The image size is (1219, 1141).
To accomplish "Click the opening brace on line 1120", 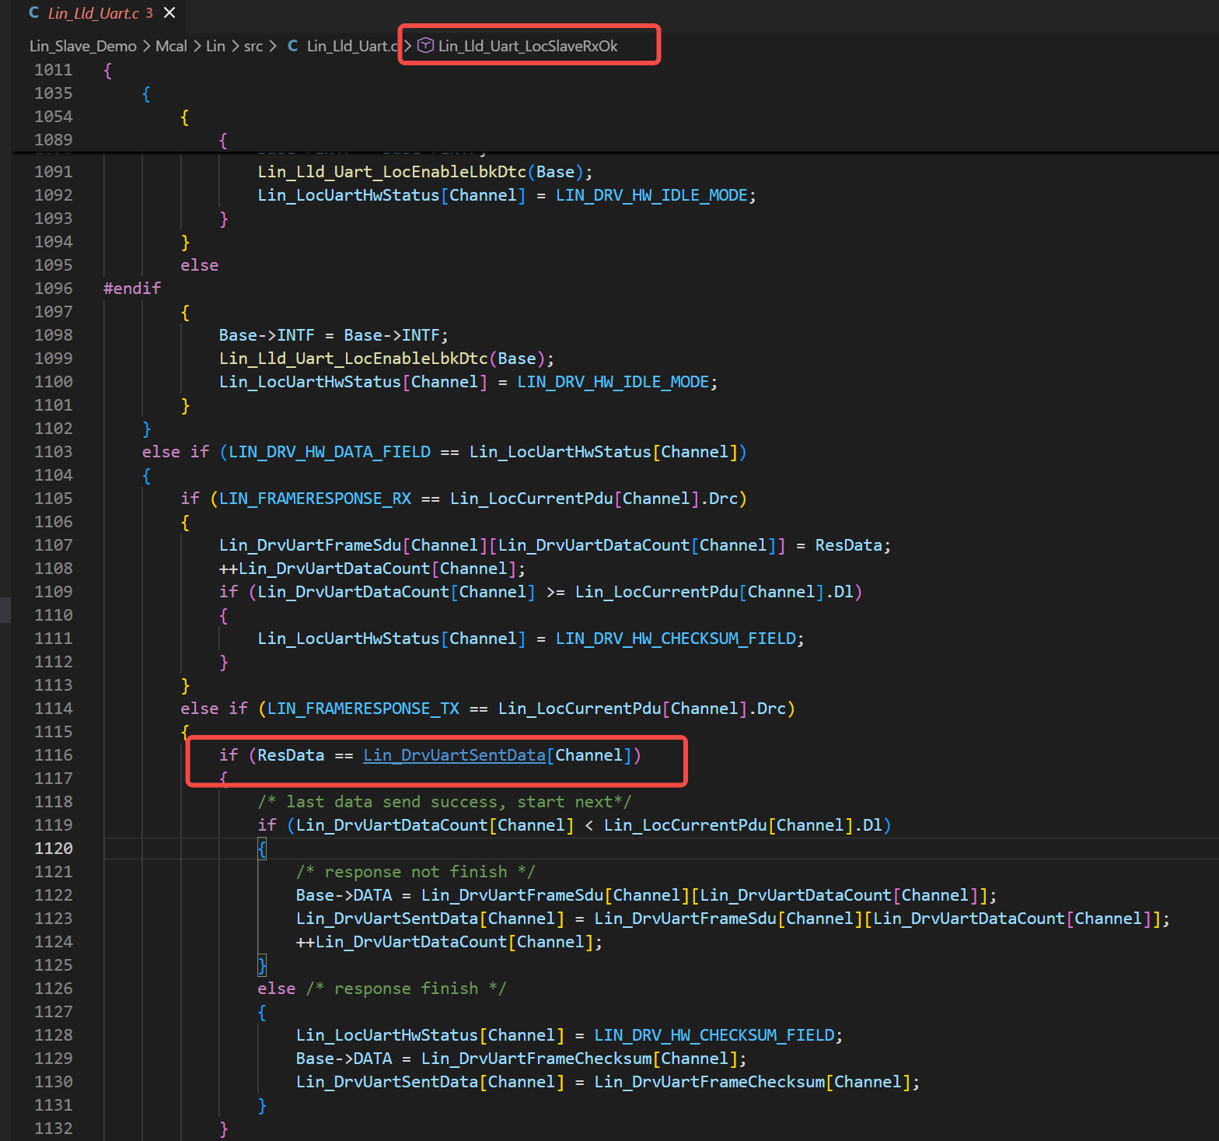I will point(262,849).
